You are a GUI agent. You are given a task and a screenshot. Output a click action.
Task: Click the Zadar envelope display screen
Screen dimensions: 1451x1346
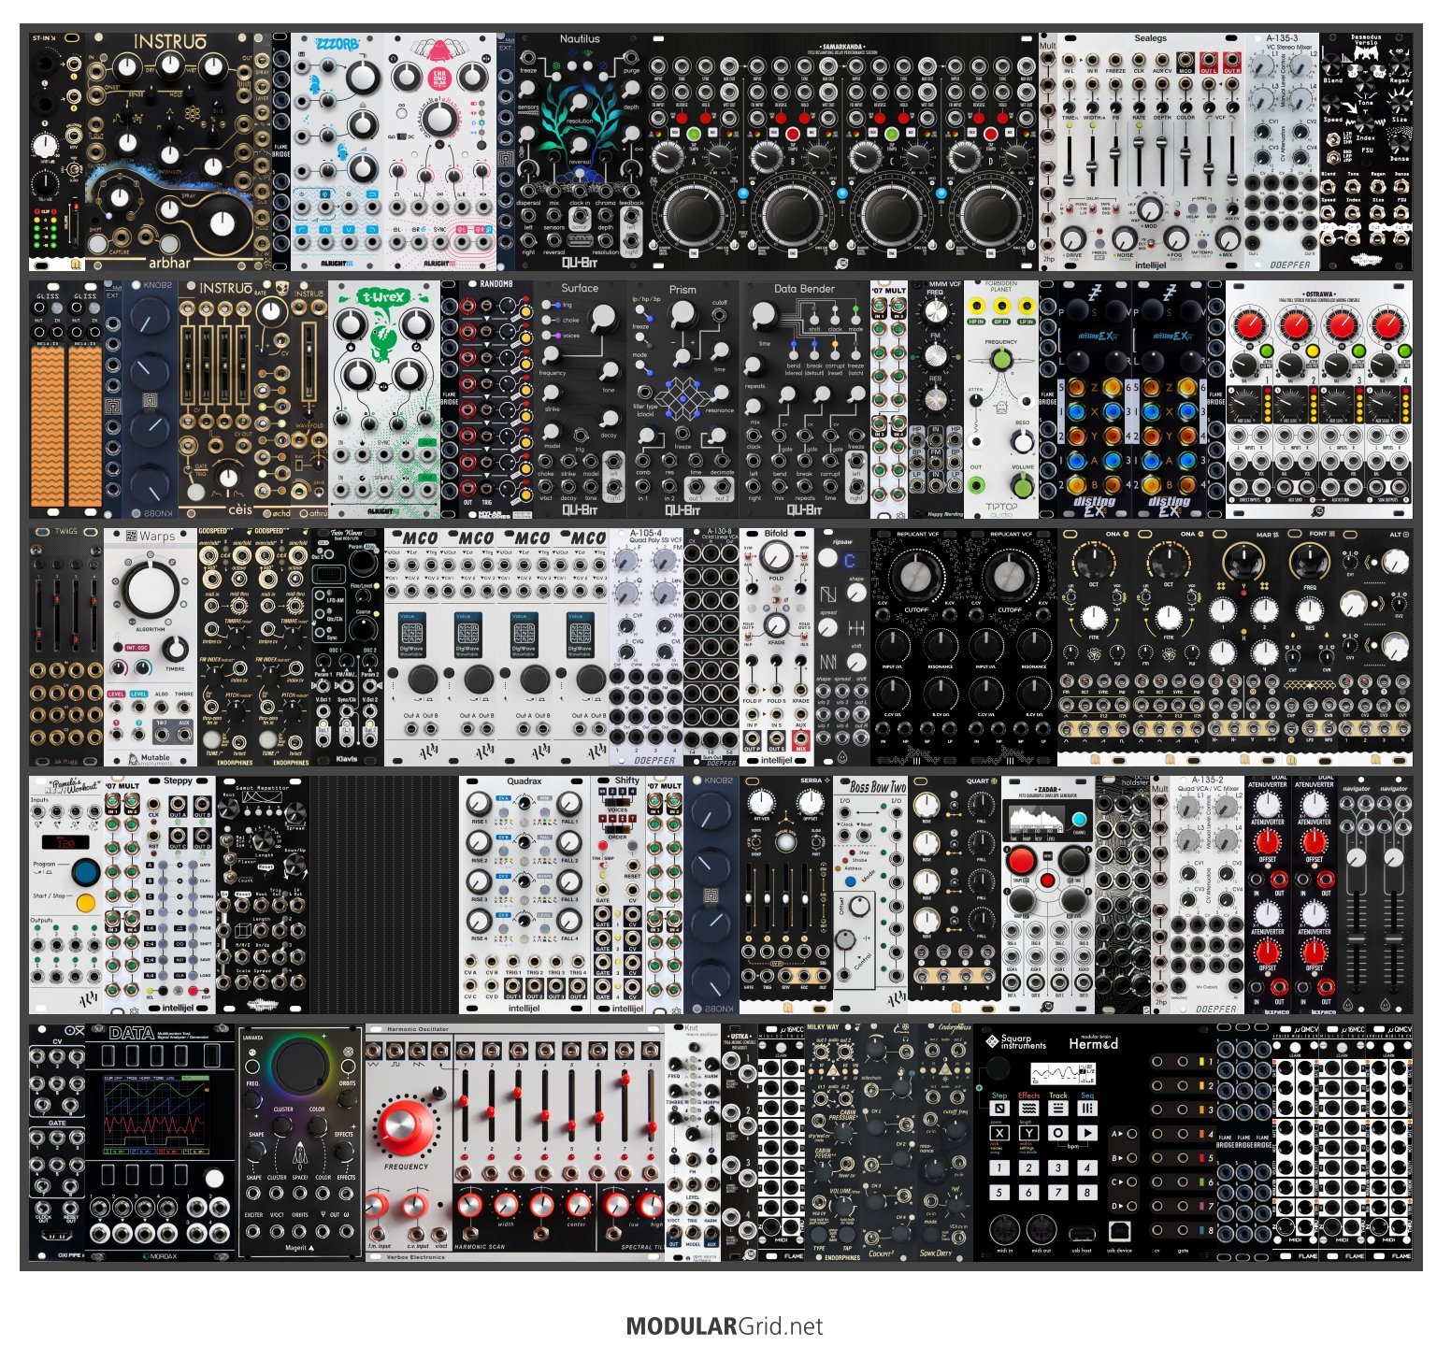(1037, 820)
